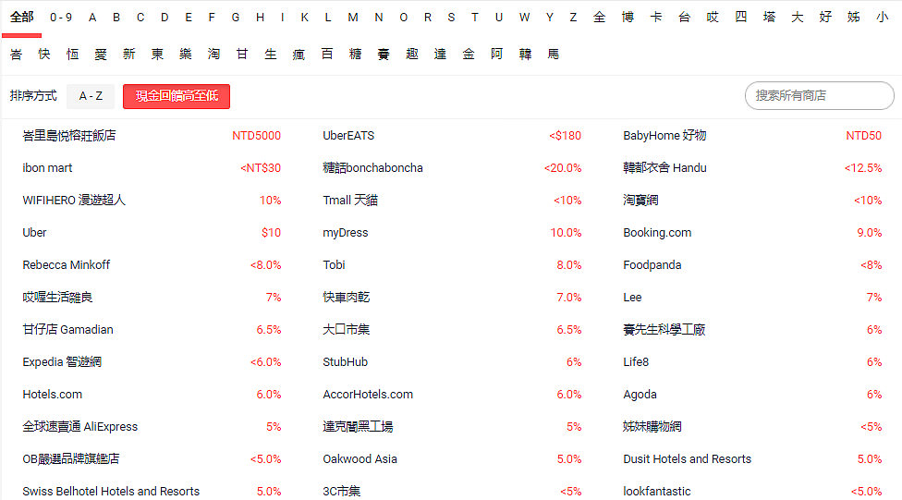902x500 pixels.
Task: Click NTD50 cashback for BabyHome
Action: point(863,136)
